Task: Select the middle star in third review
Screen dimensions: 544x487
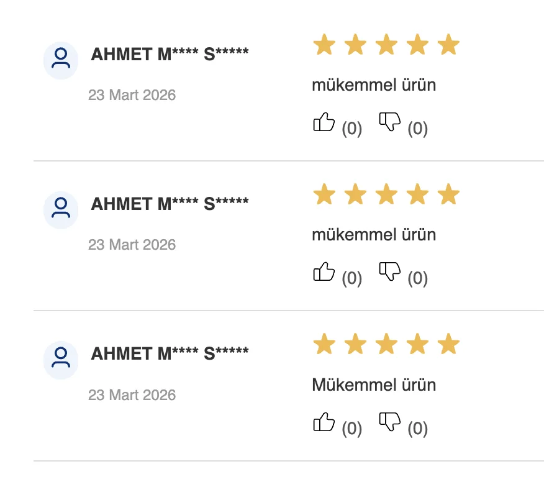Action: [386, 345]
